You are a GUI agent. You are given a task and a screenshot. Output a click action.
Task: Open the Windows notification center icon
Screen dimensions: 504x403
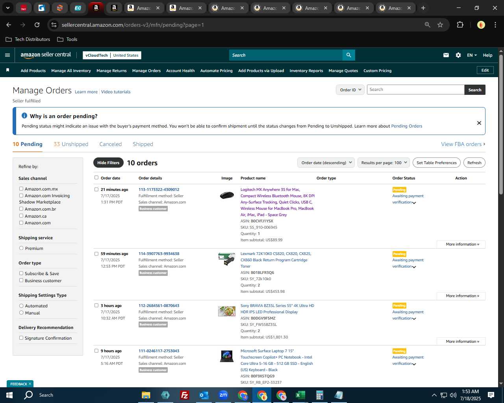click(x=491, y=395)
